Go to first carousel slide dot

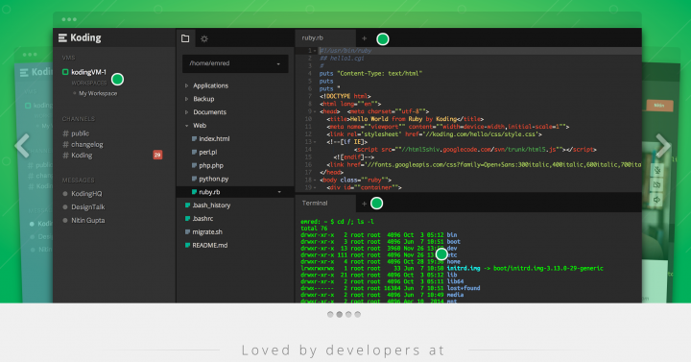click(330, 314)
